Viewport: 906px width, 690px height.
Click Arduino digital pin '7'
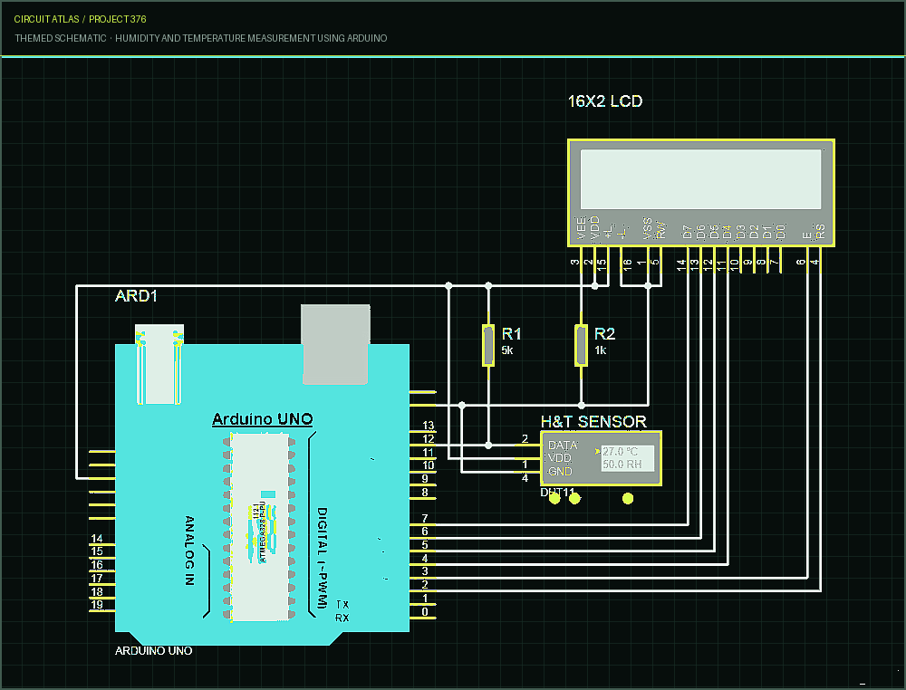click(425, 519)
